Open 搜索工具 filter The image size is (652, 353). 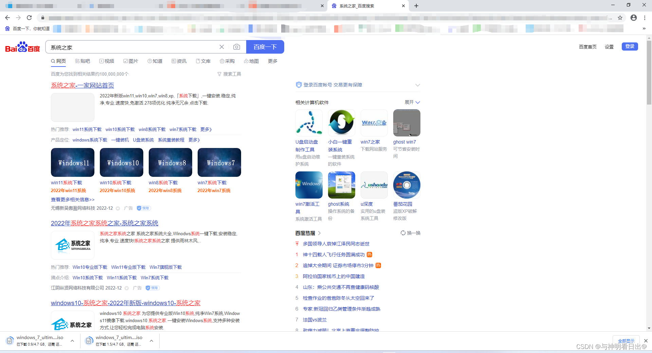229,74
